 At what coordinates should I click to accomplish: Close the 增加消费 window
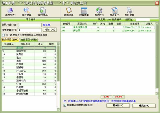(x=157, y=3)
